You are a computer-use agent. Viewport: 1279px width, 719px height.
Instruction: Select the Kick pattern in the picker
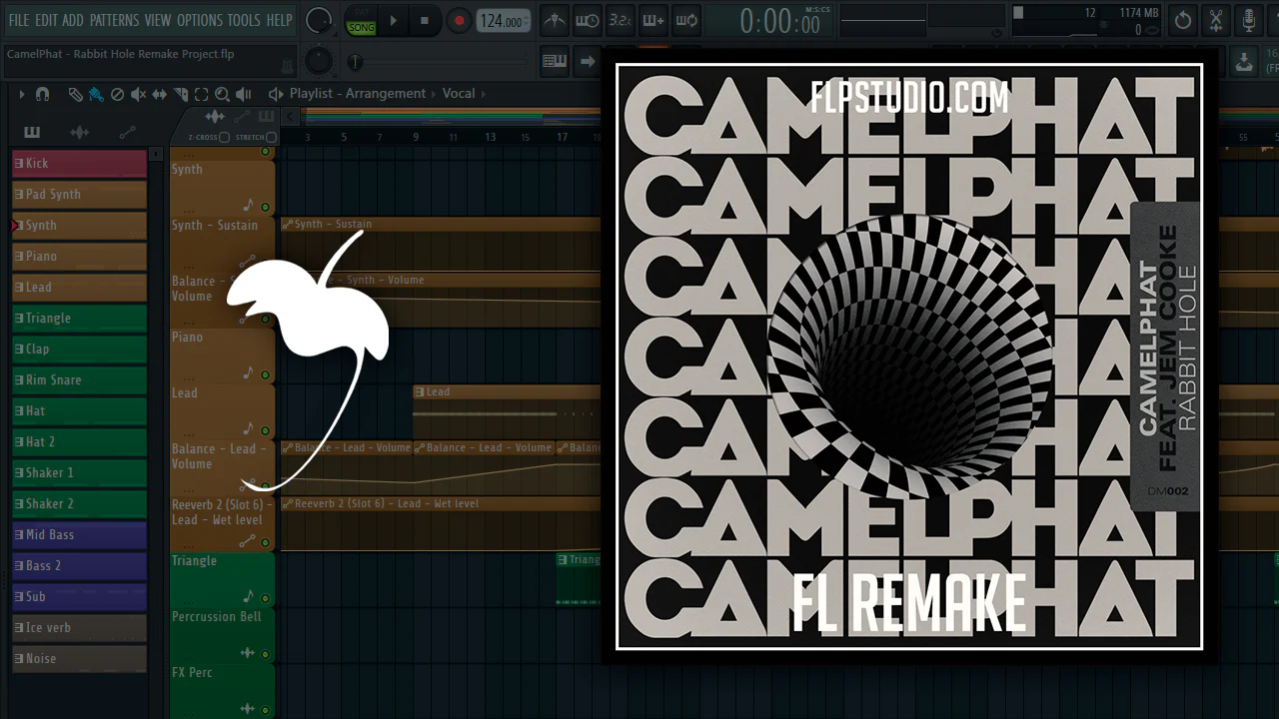coord(79,164)
